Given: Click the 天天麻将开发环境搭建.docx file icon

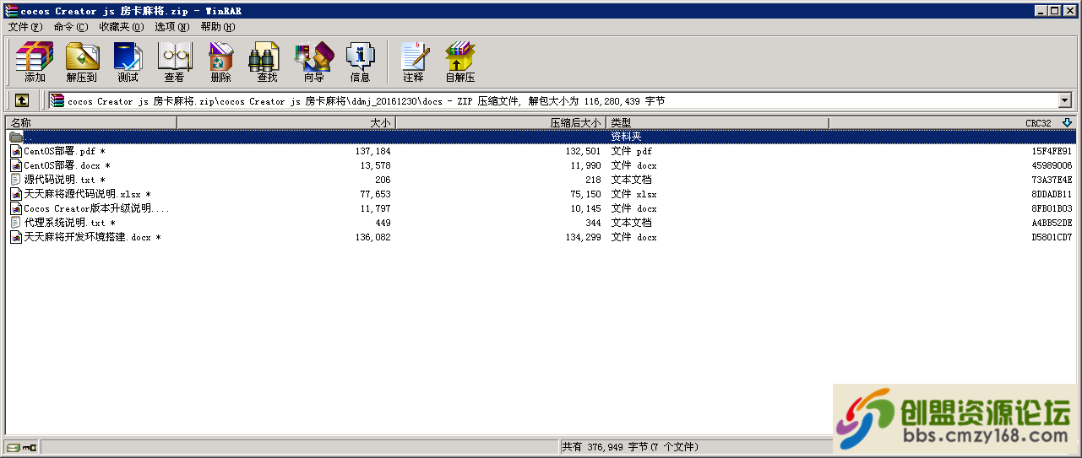Looking at the screenshot, I should tap(16, 237).
